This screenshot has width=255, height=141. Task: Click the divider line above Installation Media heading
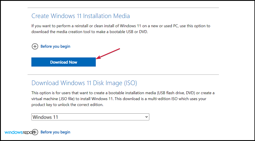point(123,8)
